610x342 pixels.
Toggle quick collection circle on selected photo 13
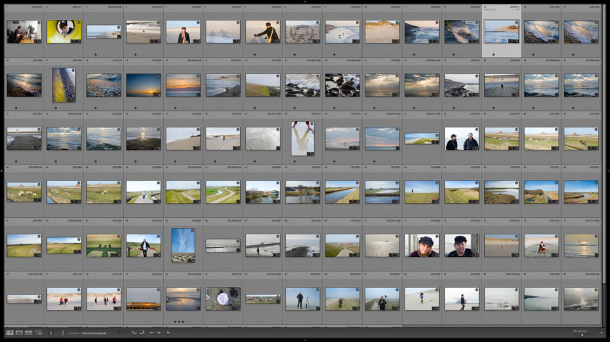point(516,23)
